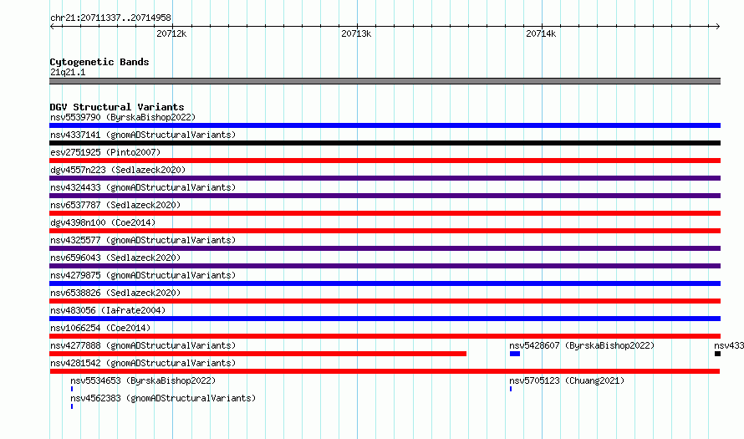Click the blue bar under the nsv5539790 label
Viewport: 744px width, 439px height.
(385, 125)
